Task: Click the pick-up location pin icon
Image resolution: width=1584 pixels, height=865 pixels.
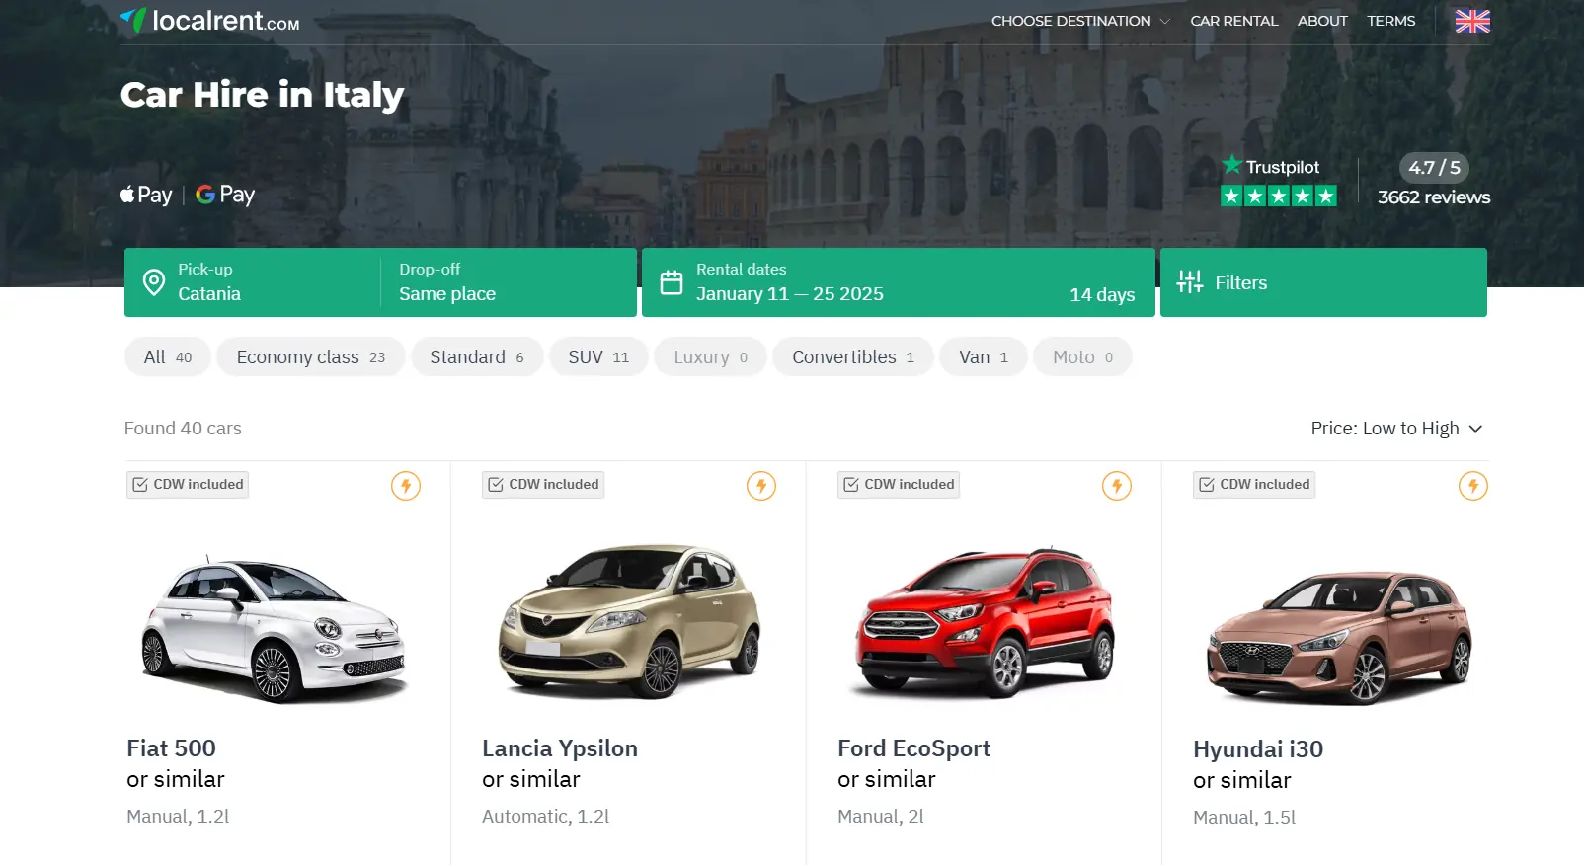Action: (x=154, y=282)
